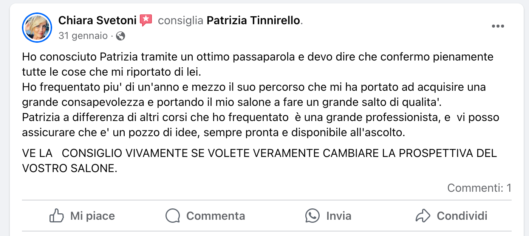Screen dimensions: 529x236
Task: Show comments via Commenti: 1
Action: 479,188
